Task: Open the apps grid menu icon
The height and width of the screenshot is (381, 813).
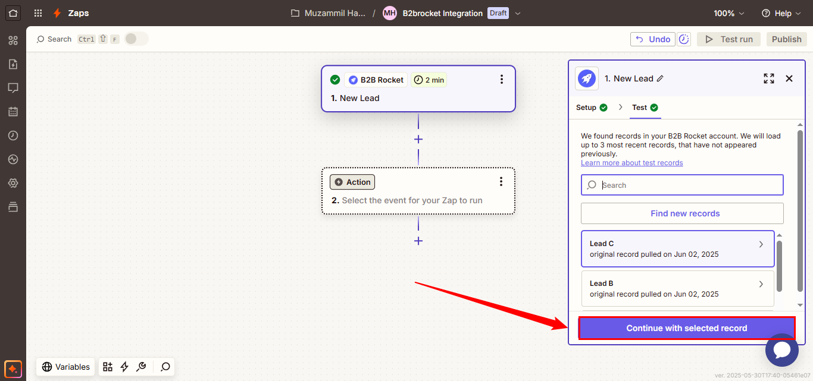Action: [x=38, y=13]
